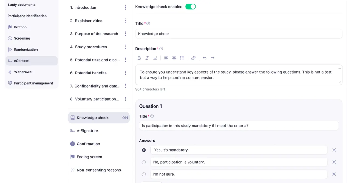
Task: Insert bulleted list in description
Action: click(x=182, y=58)
